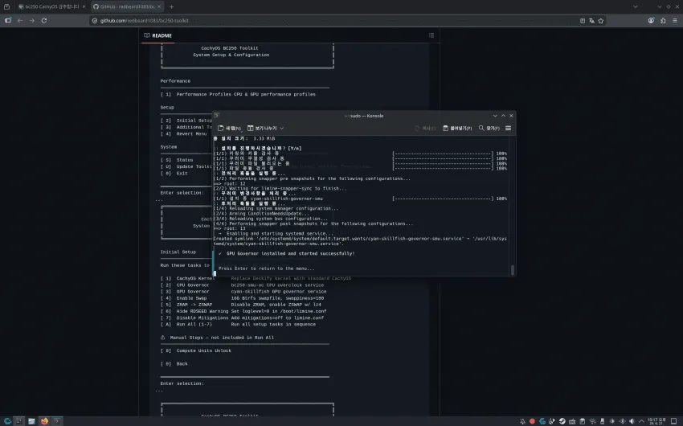
Task: Open Firefox View icon at tab strip start
Action: point(6,6)
